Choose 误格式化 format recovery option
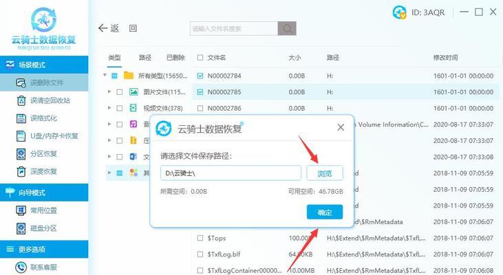This screenshot has width=503, height=275. point(44,118)
